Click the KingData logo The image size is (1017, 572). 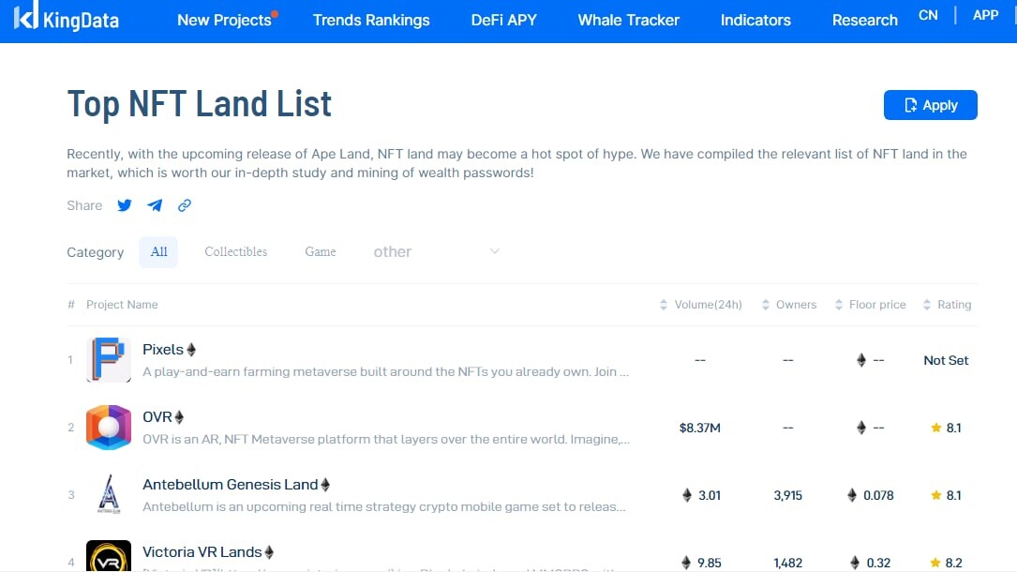pyautogui.click(x=67, y=18)
